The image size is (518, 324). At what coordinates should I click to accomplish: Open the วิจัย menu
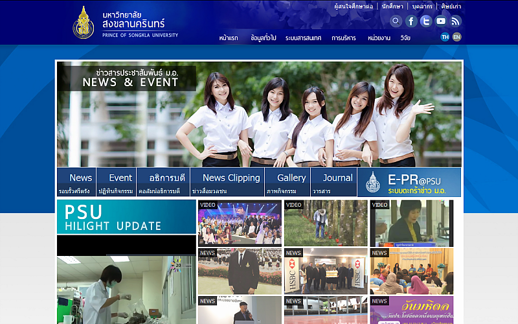(405, 38)
